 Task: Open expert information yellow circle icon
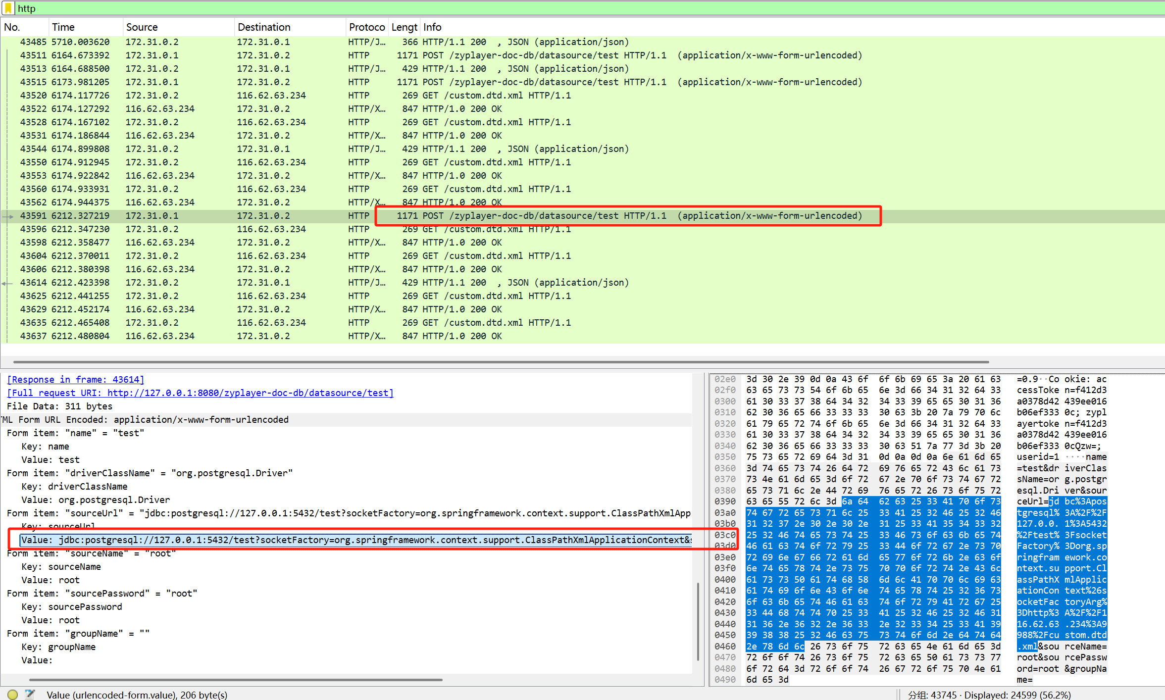(12, 695)
